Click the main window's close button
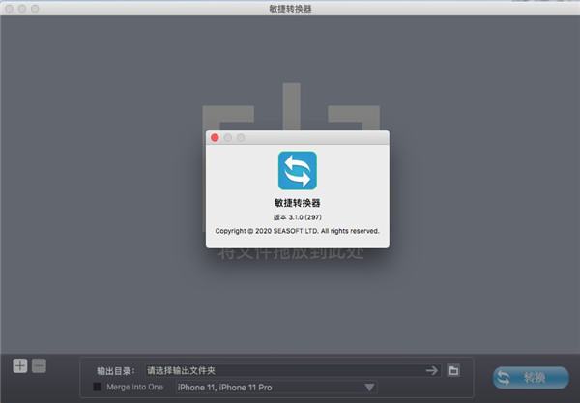Image resolution: width=580 pixels, height=403 pixels. click(x=10, y=8)
